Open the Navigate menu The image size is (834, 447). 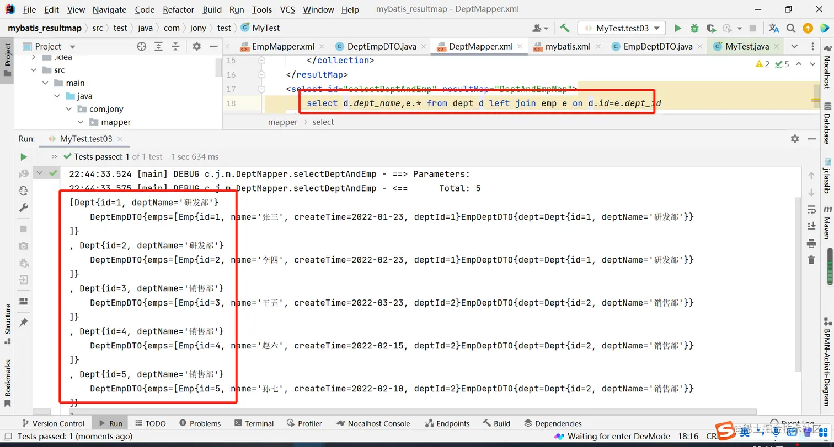coord(109,10)
